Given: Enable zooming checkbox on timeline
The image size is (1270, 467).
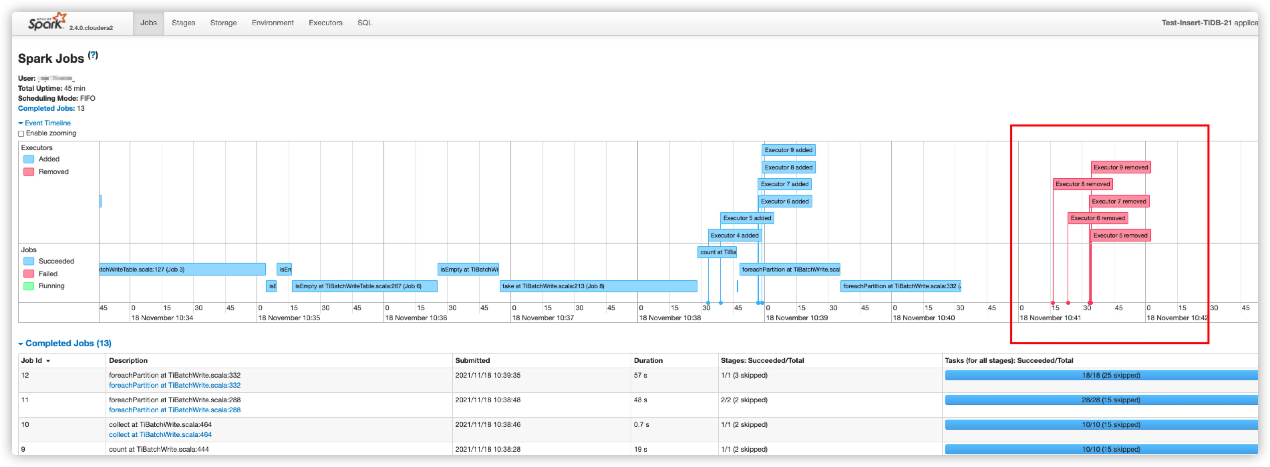Looking at the screenshot, I should click(21, 133).
